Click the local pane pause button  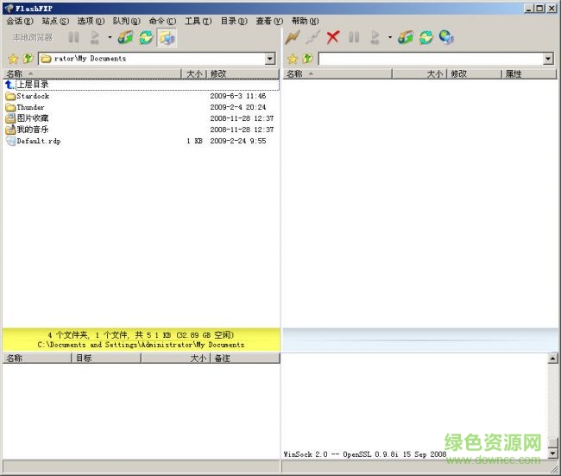[x=73, y=37]
